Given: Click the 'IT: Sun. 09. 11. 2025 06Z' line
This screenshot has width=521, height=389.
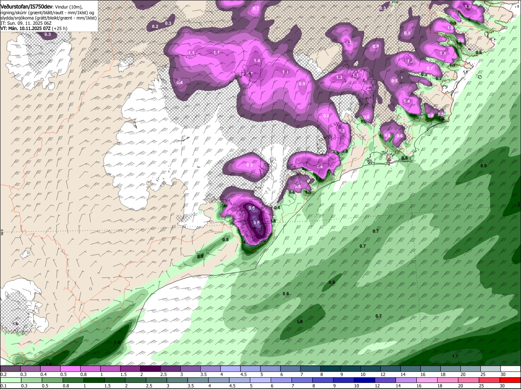Looking at the screenshot, I should pyautogui.click(x=26, y=23).
